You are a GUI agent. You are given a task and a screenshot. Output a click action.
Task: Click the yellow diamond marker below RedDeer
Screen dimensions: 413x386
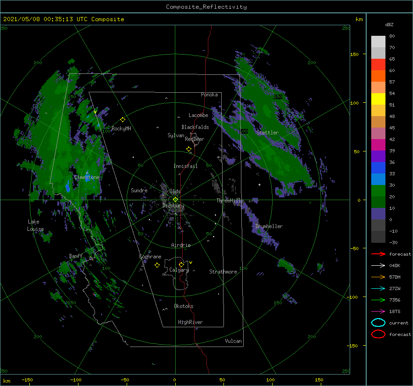pos(189,149)
